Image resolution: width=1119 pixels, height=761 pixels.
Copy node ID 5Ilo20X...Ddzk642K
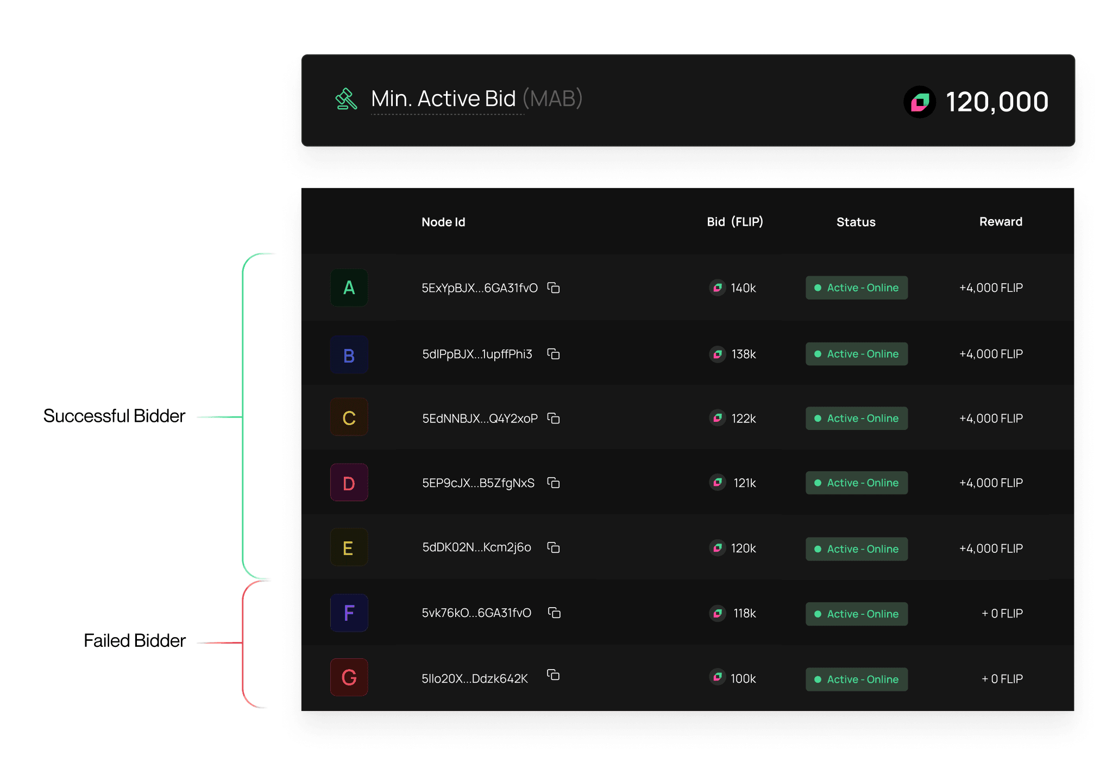point(553,675)
